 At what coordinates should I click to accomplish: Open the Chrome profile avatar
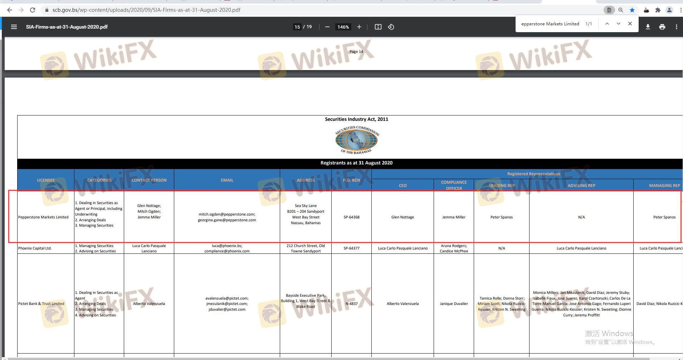click(x=669, y=10)
